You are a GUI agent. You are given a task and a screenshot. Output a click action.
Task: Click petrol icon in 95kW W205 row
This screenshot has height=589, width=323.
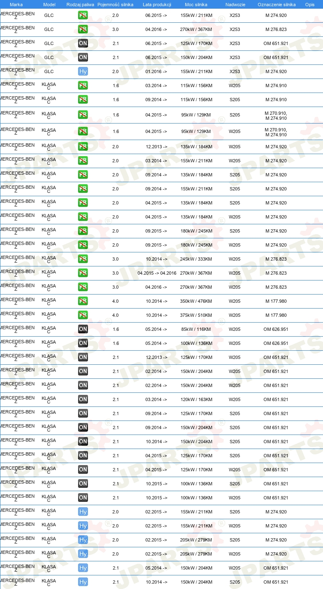point(83,132)
